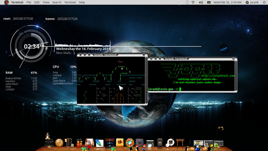
Task: Open the octagonal bagua mirror dock icon
Action: pos(130,143)
